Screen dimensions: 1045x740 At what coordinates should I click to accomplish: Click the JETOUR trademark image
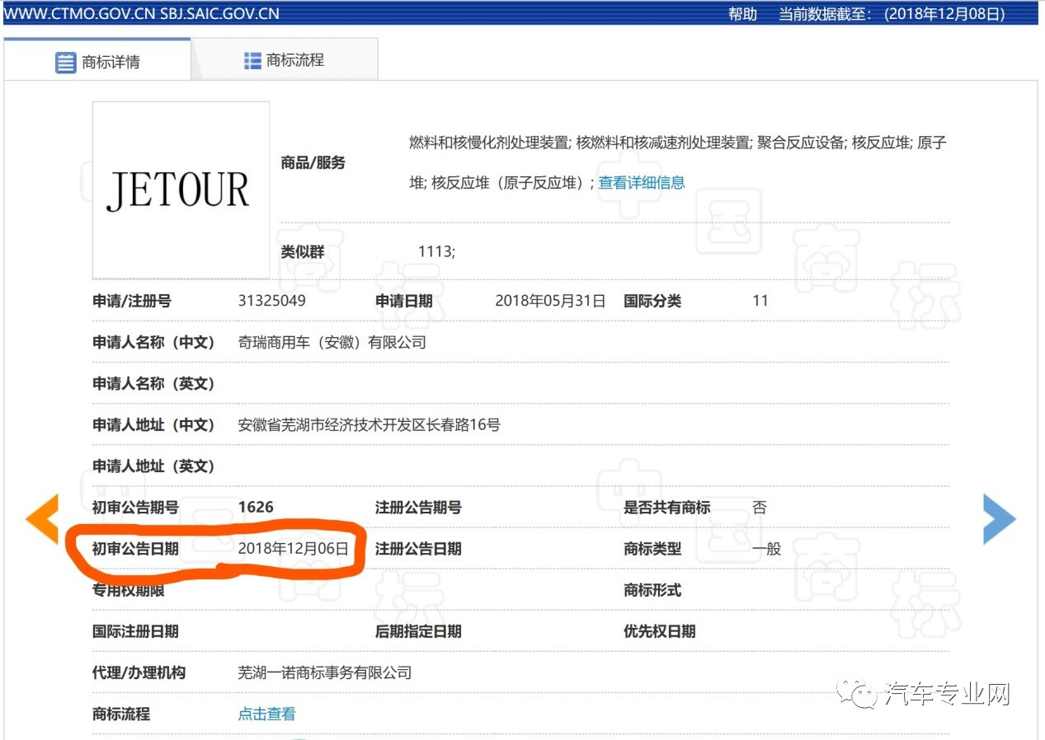[x=181, y=190]
